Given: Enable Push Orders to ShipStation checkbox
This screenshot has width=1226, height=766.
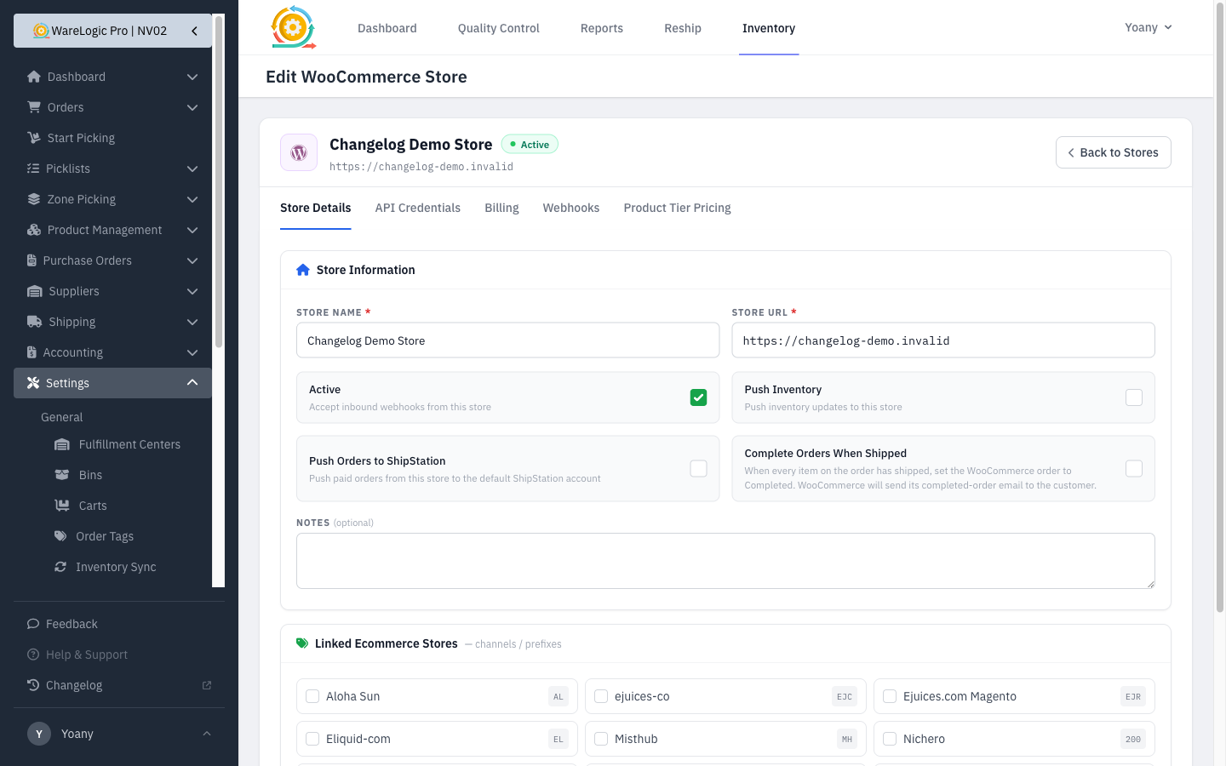Looking at the screenshot, I should (x=698, y=469).
